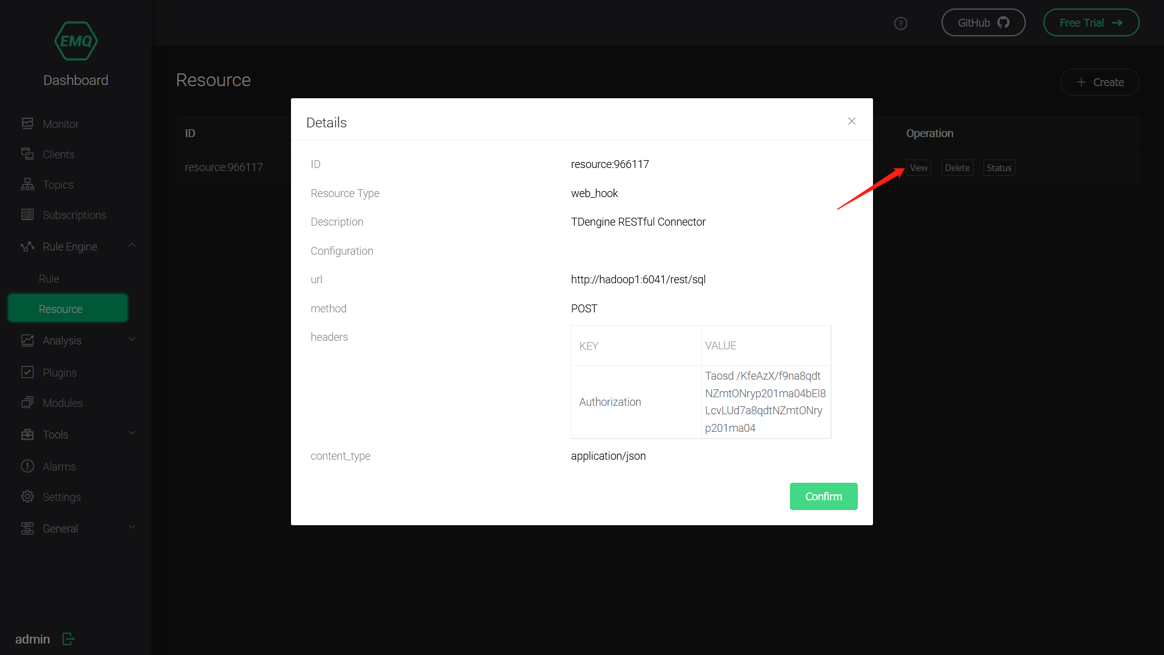Collapse the Rule Engine menu chevron

coord(132,245)
